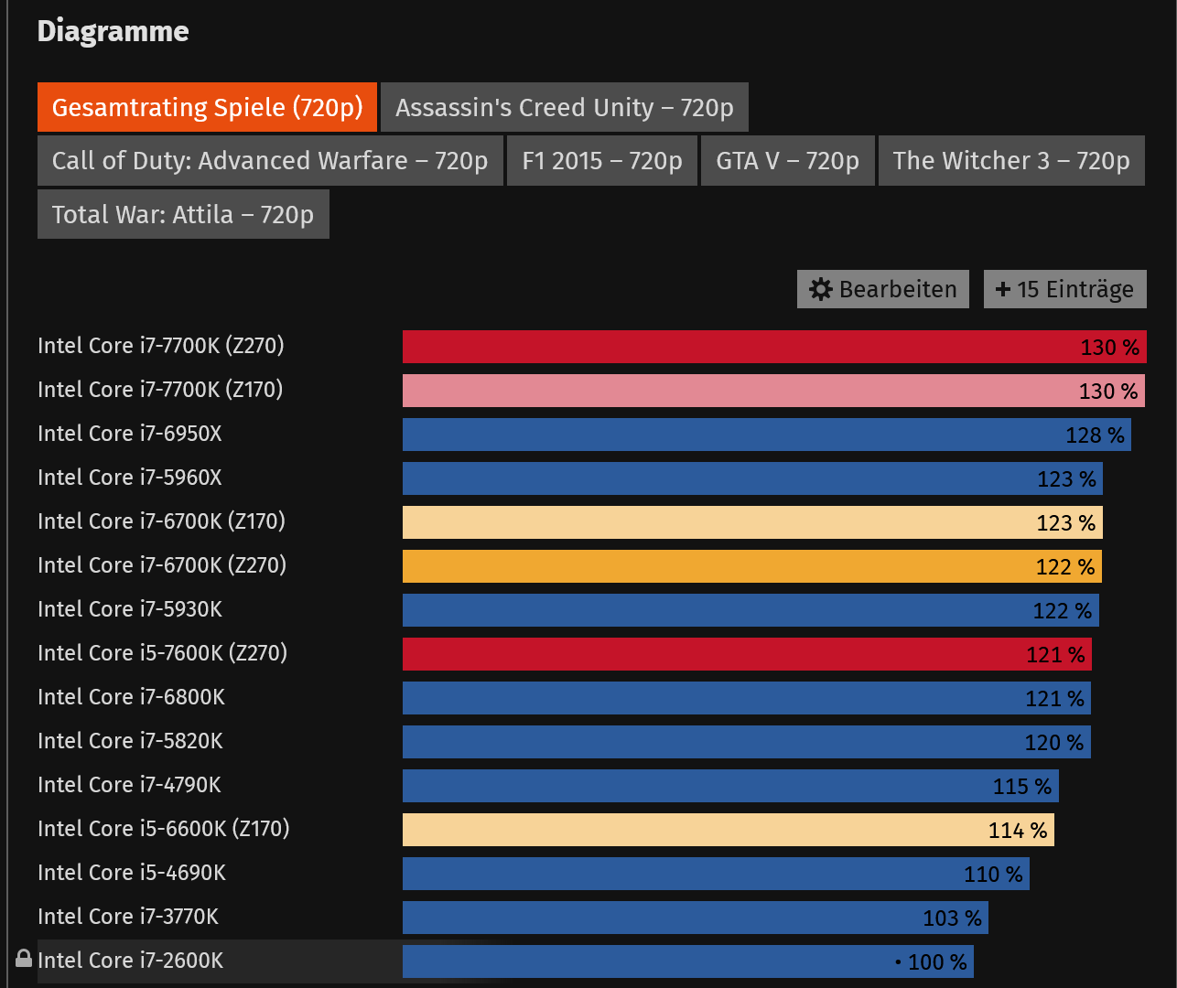Click the label Intel Core i7-4790K

click(129, 785)
